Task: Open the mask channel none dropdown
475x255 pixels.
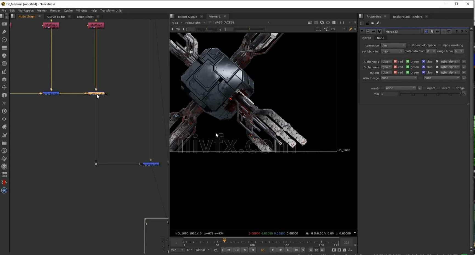Action: pos(400,88)
